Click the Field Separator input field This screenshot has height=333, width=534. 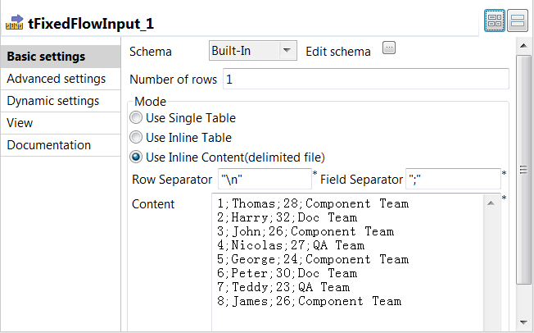click(x=452, y=179)
